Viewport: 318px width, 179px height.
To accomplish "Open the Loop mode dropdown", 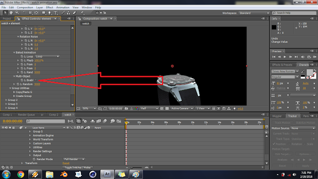I will coord(47,56).
